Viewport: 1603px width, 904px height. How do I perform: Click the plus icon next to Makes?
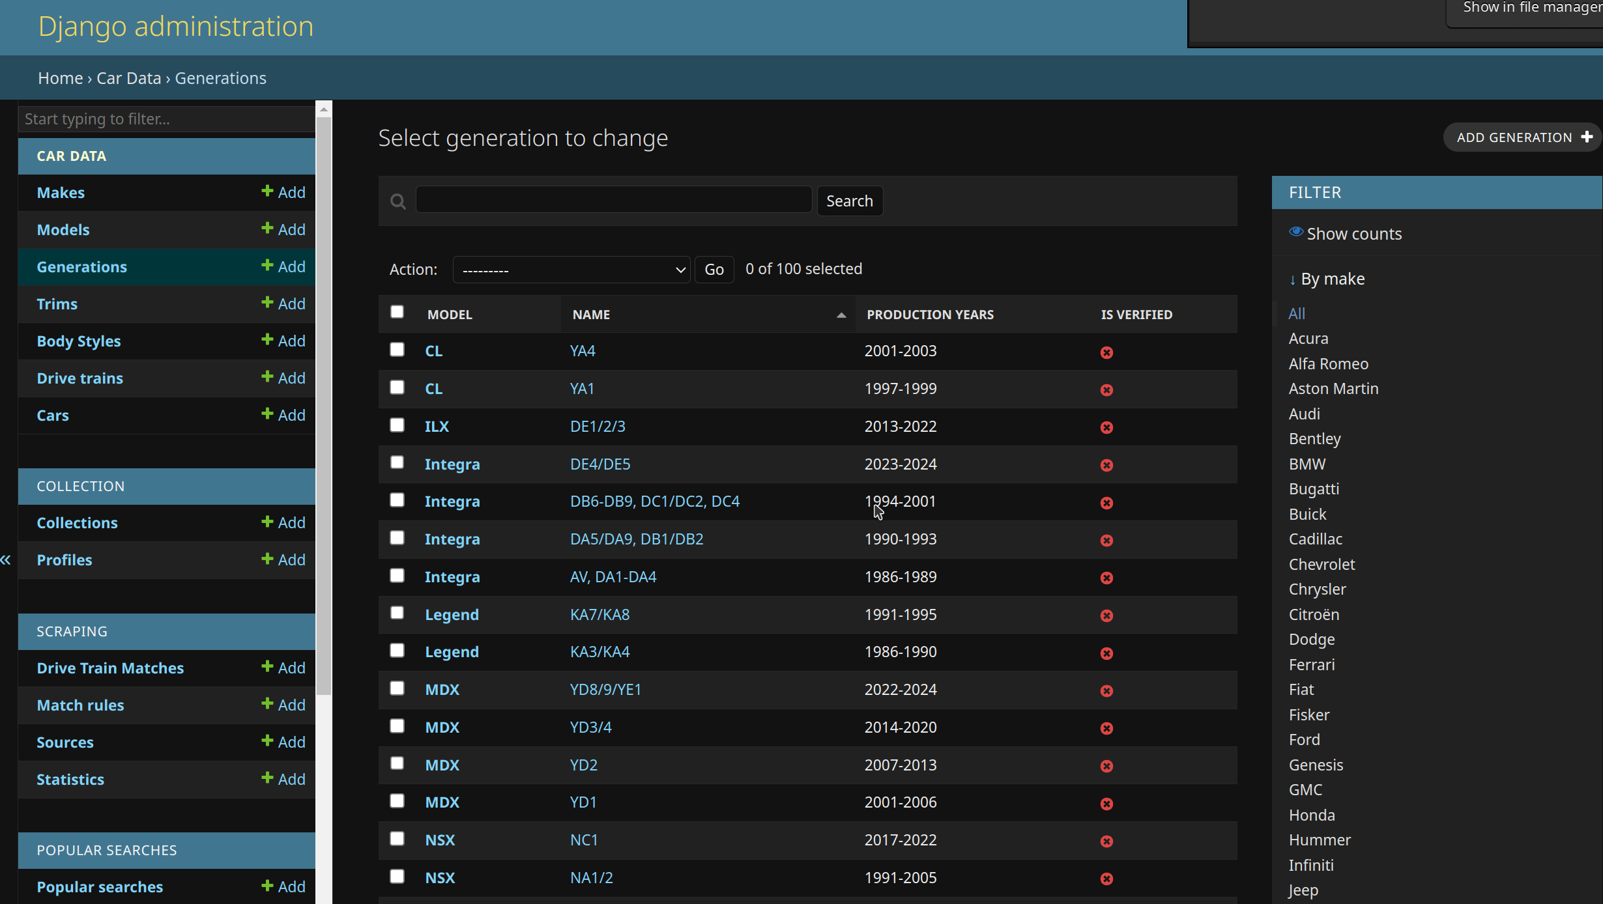(267, 191)
